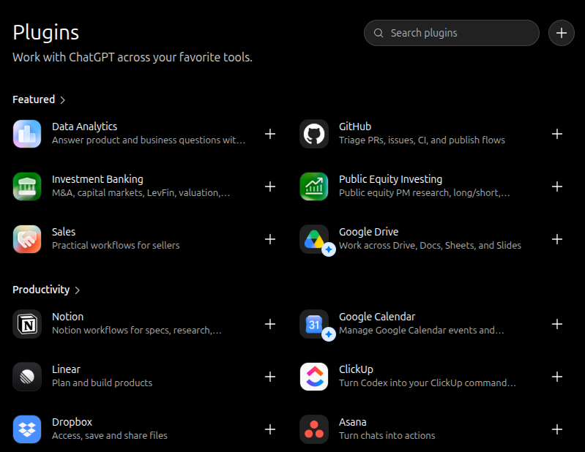Click the Public Equity Investing chart icon
The image size is (585, 452).
(314, 187)
